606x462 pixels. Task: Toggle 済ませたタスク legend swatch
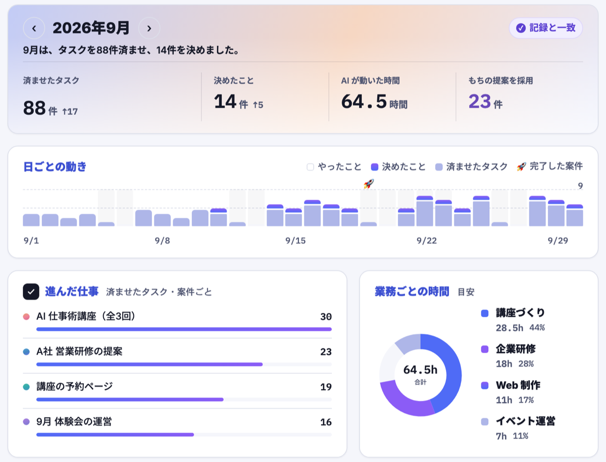pos(439,167)
